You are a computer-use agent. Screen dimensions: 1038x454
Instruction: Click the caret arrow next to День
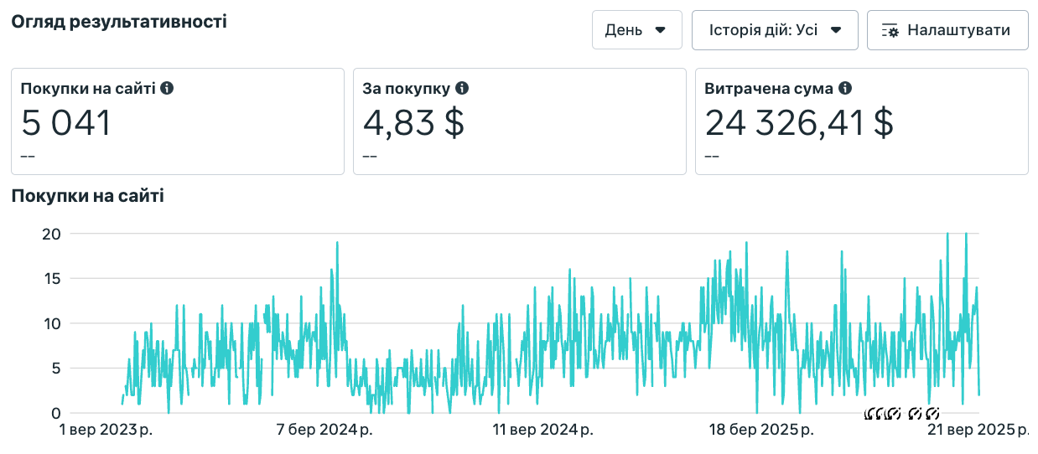[660, 30]
